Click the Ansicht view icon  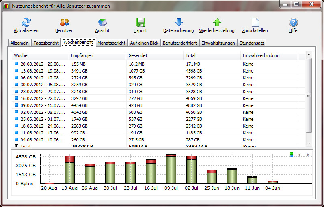click(102, 22)
